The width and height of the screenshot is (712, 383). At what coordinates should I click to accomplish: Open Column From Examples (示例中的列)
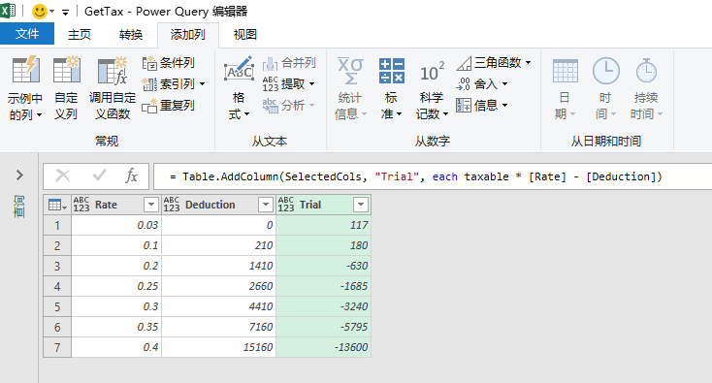(25, 87)
